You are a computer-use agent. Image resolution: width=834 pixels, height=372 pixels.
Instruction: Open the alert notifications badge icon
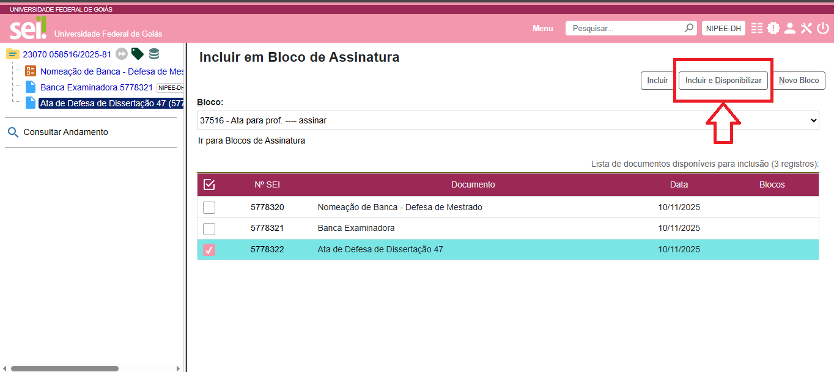[x=773, y=28]
